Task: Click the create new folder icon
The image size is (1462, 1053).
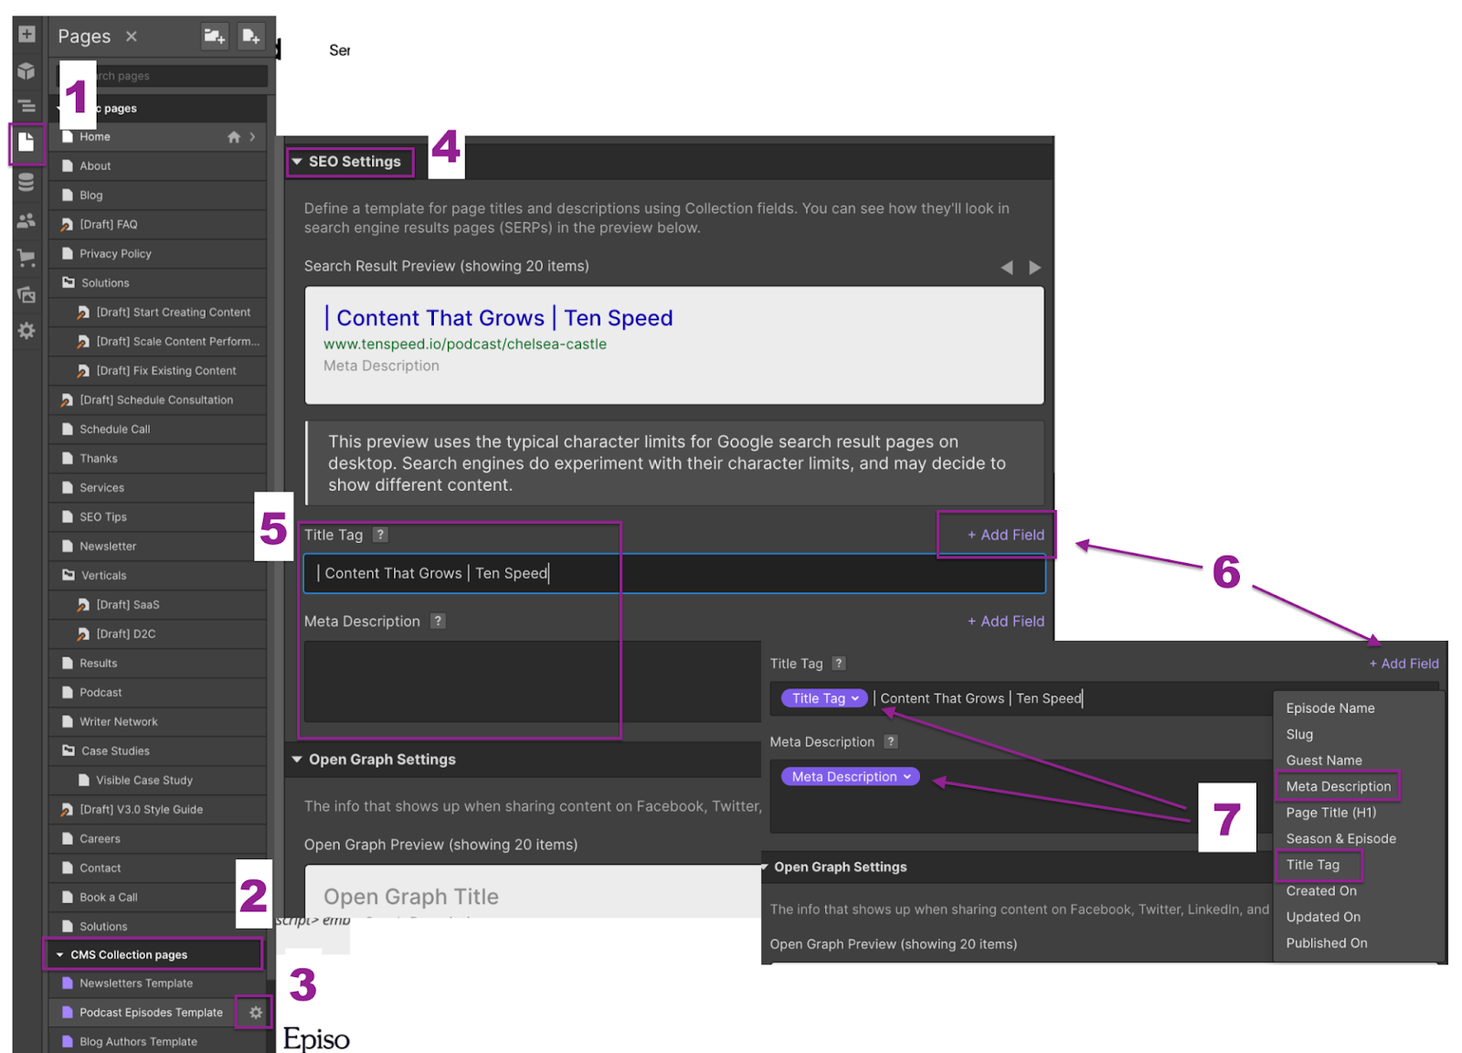Action: (215, 36)
